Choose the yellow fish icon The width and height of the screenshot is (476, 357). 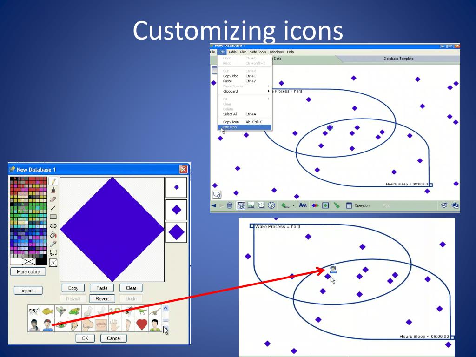point(48,311)
